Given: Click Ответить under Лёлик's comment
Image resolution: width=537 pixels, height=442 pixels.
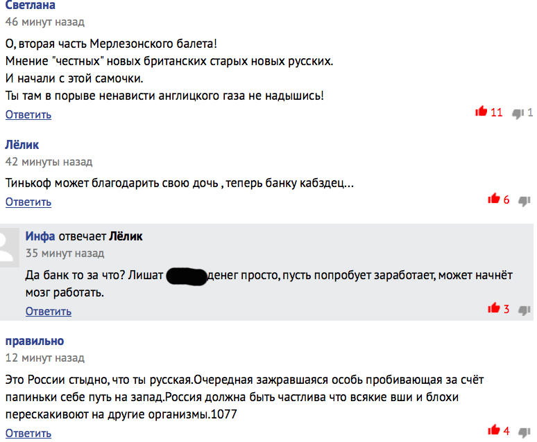Looking at the screenshot, I should tap(28, 202).
